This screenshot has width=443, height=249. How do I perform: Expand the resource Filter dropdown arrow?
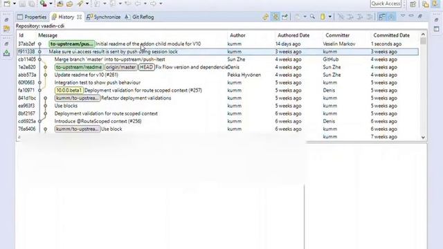[329, 17]
